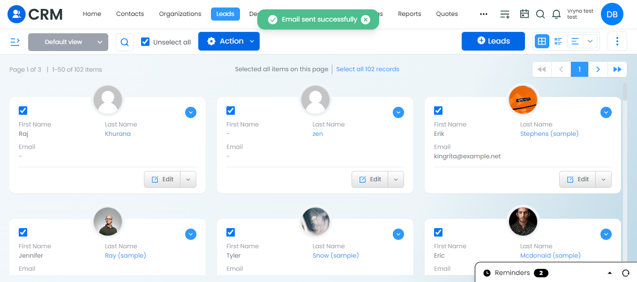Open the Default view dropdown
This screenshot has height=282, width=637.
pyautogui.click(x=68, y=42)
